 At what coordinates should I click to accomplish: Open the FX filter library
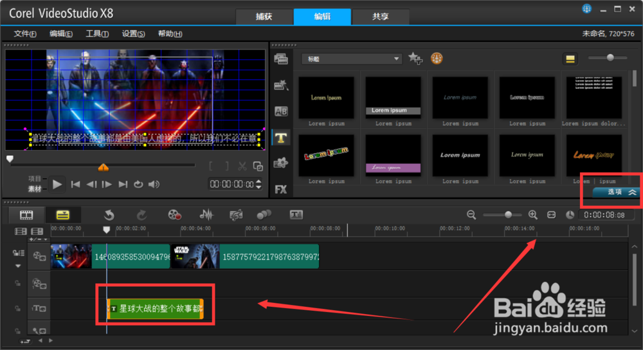[281, 189]
